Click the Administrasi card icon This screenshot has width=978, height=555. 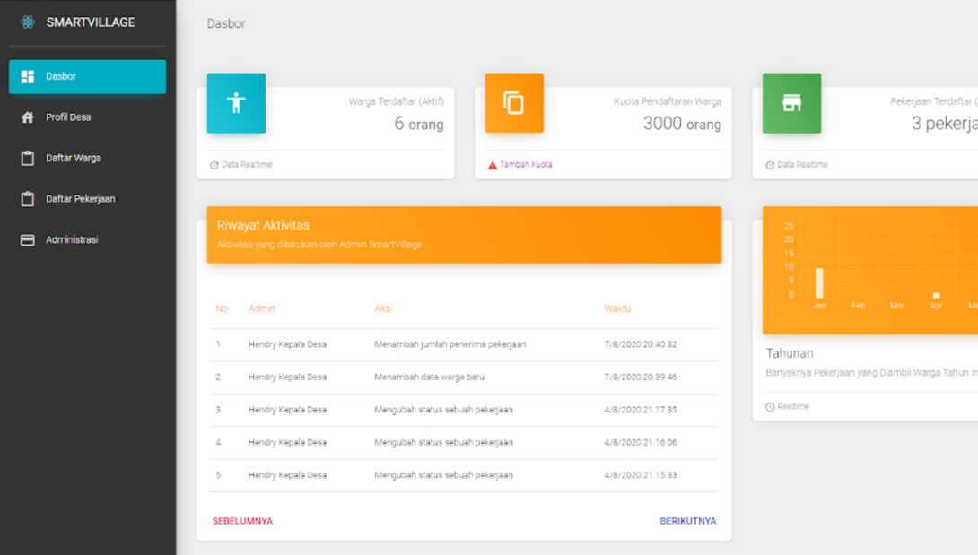pyautogui.click(x=28, y=240)
